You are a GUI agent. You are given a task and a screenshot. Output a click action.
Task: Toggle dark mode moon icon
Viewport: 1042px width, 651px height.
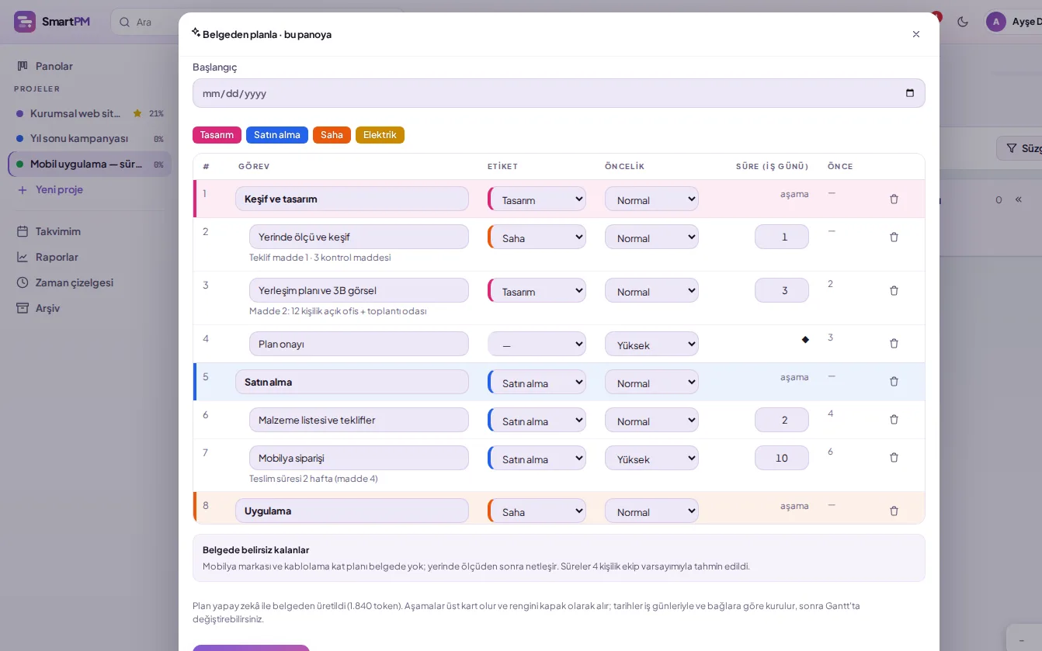pos(963,22)
